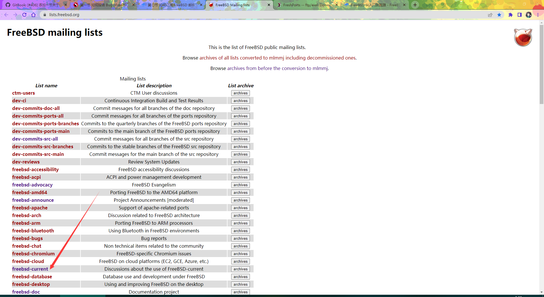Viewport: 544px width, 297px height.
Task: Open a new browser tab
Action: (x=415, y=5)
